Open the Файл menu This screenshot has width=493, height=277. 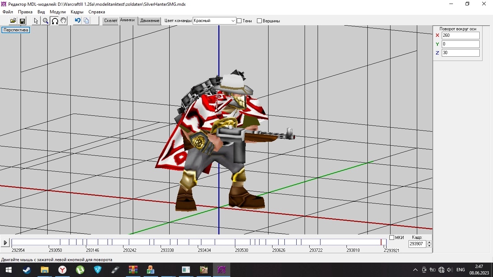click(x=8, y=12)
